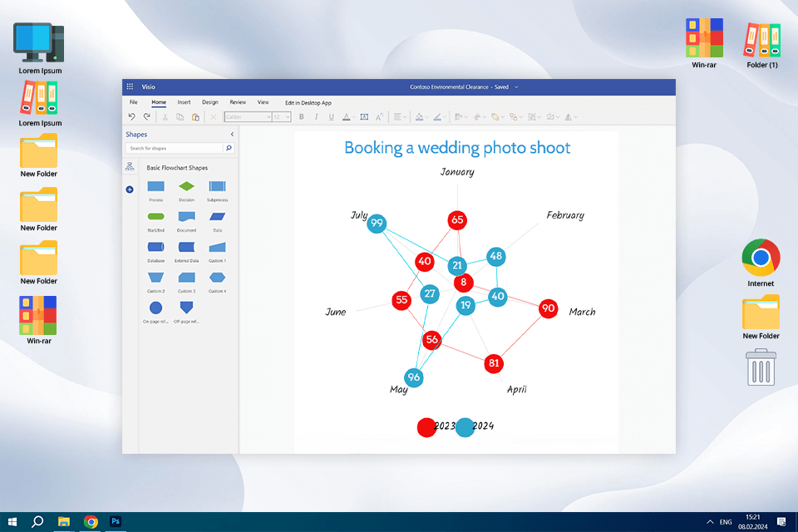Image resolution: width=798 pixels, height=532 pixels.
Task: Select the flowchart stencil icon in Shapes sidebar
Action: click(x=130, y=166)
